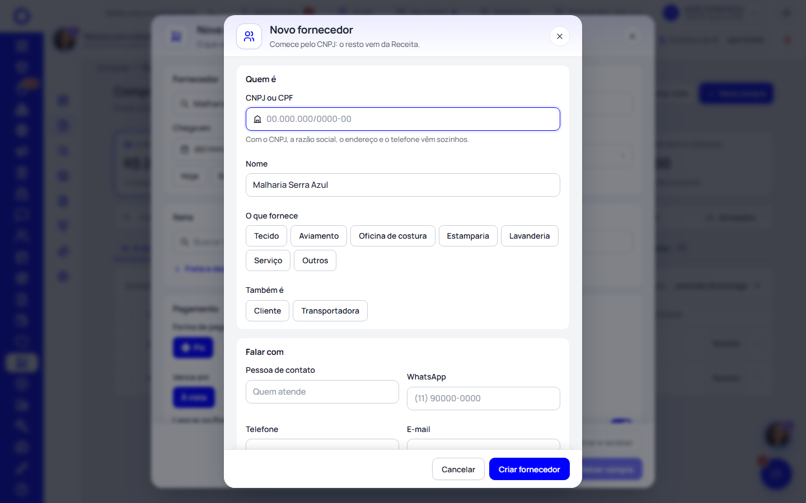This screenshot has height=503, width=806.
Task: Close the Novo fornecedor dialog
Action: [559, 36]
